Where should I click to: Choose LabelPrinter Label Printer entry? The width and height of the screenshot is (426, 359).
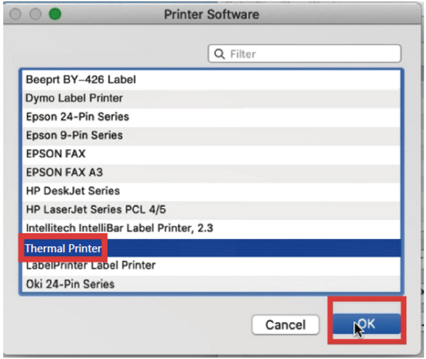click(211, 266)
